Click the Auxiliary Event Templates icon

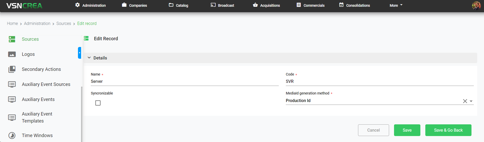pos(12,117)
